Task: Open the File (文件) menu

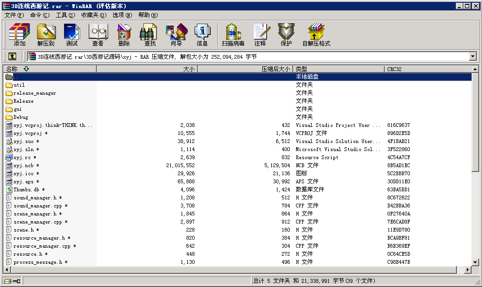Action: pyautogui.click(x=14, y=15)
